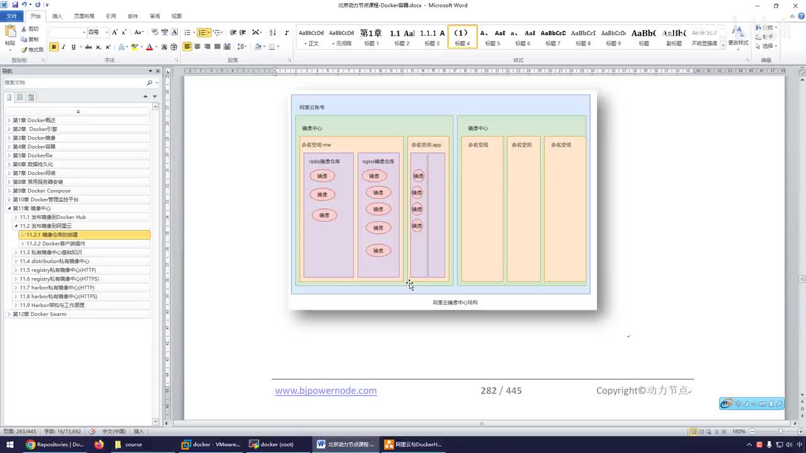Switch to the 页面布局 (Page Layout) tab
The image size is (806, 453).
[84, 16]
